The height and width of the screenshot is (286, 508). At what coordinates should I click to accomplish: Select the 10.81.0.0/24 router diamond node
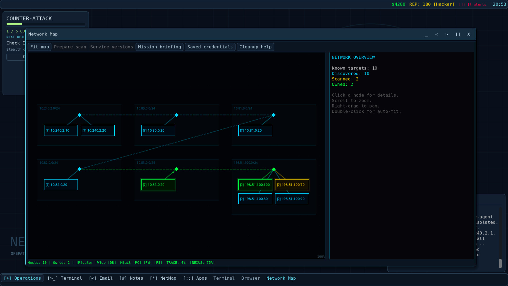tap(274, 115)
